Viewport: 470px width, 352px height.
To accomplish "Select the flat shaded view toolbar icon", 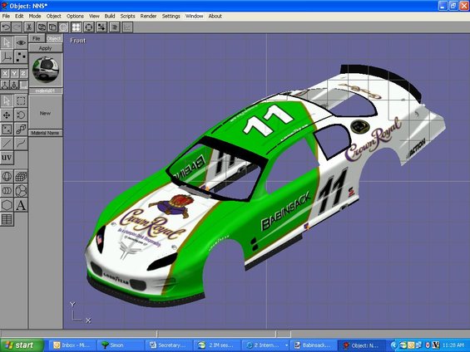I will [52, 27].
